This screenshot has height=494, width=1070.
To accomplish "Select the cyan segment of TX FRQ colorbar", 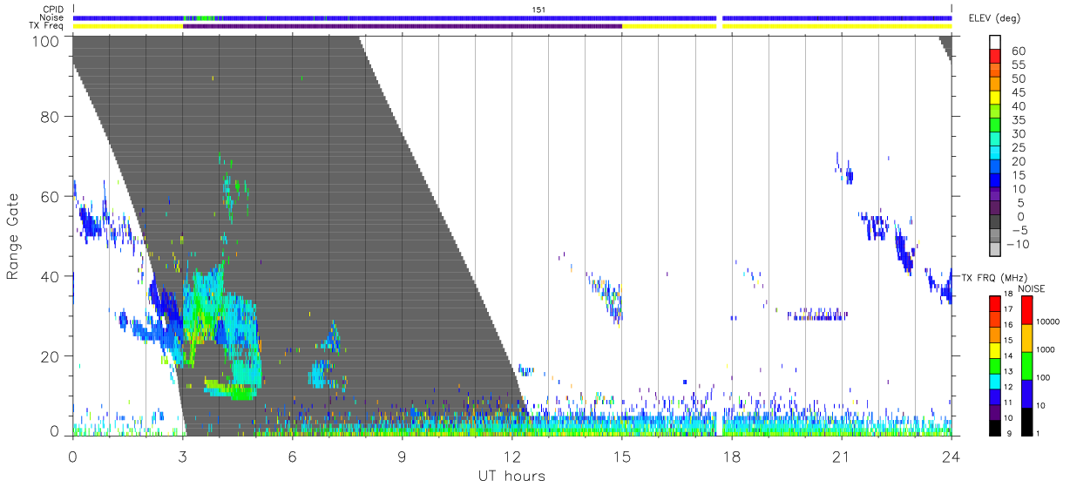I will [x=995, y=382].
